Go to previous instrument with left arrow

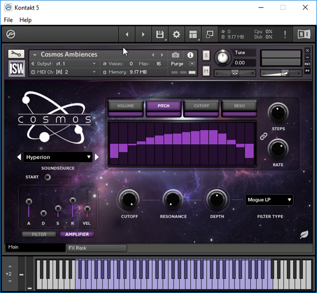point(127,34)
